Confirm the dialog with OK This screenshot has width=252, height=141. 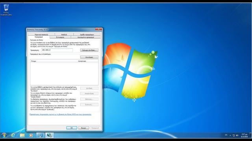[72, 128]
